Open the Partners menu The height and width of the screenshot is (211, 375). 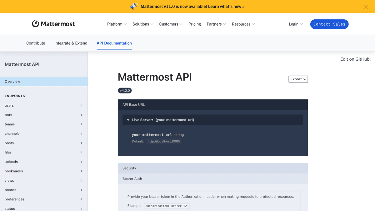(x=216, y=24)
